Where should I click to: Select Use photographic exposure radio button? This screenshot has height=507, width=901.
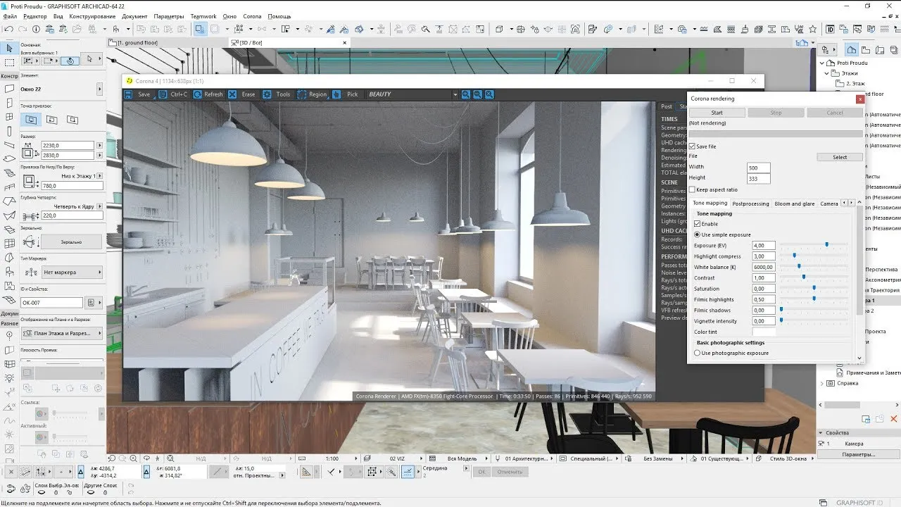click(x=698, y=353)
